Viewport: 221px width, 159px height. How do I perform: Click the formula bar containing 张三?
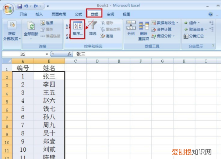[147, 54]
